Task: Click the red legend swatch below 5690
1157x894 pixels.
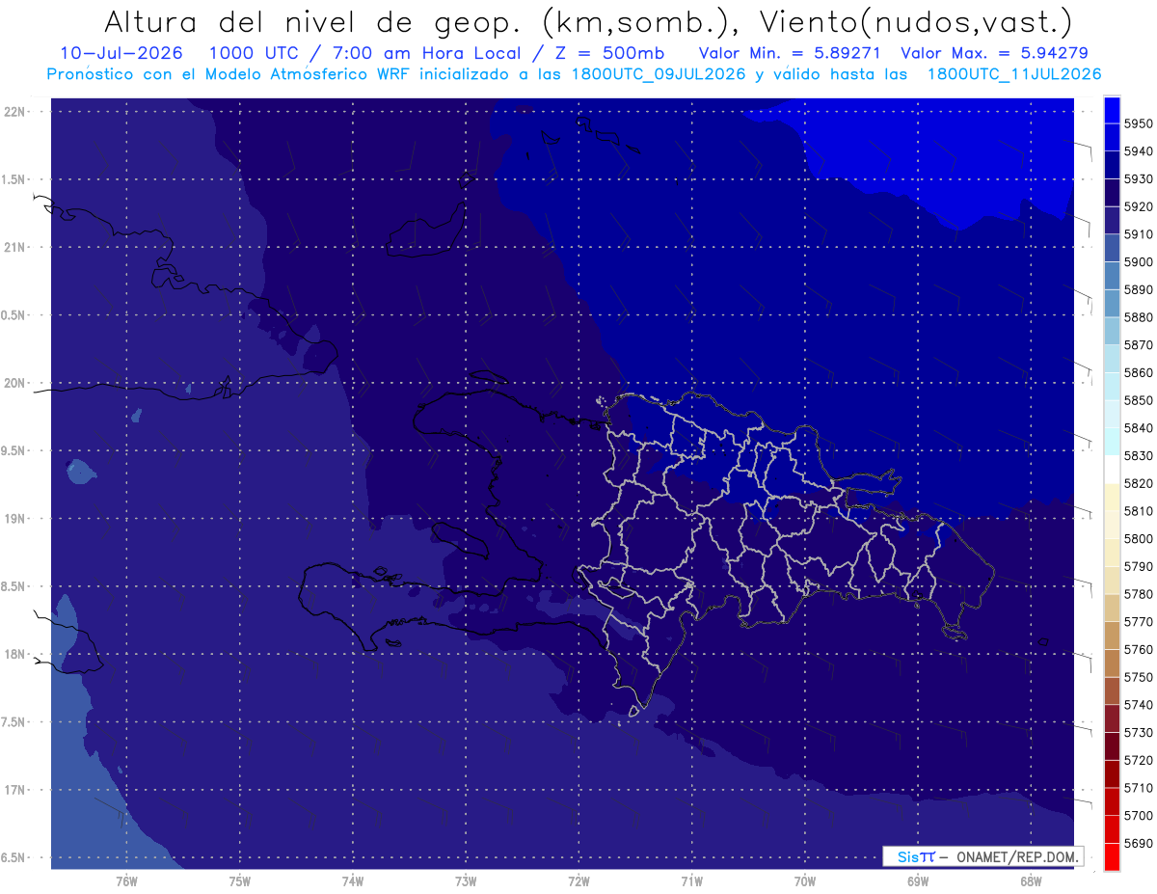Action: coord(1112,856)
